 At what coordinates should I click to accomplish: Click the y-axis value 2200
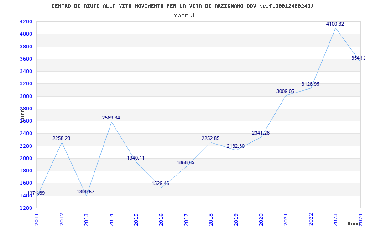[x=26, y=146]
